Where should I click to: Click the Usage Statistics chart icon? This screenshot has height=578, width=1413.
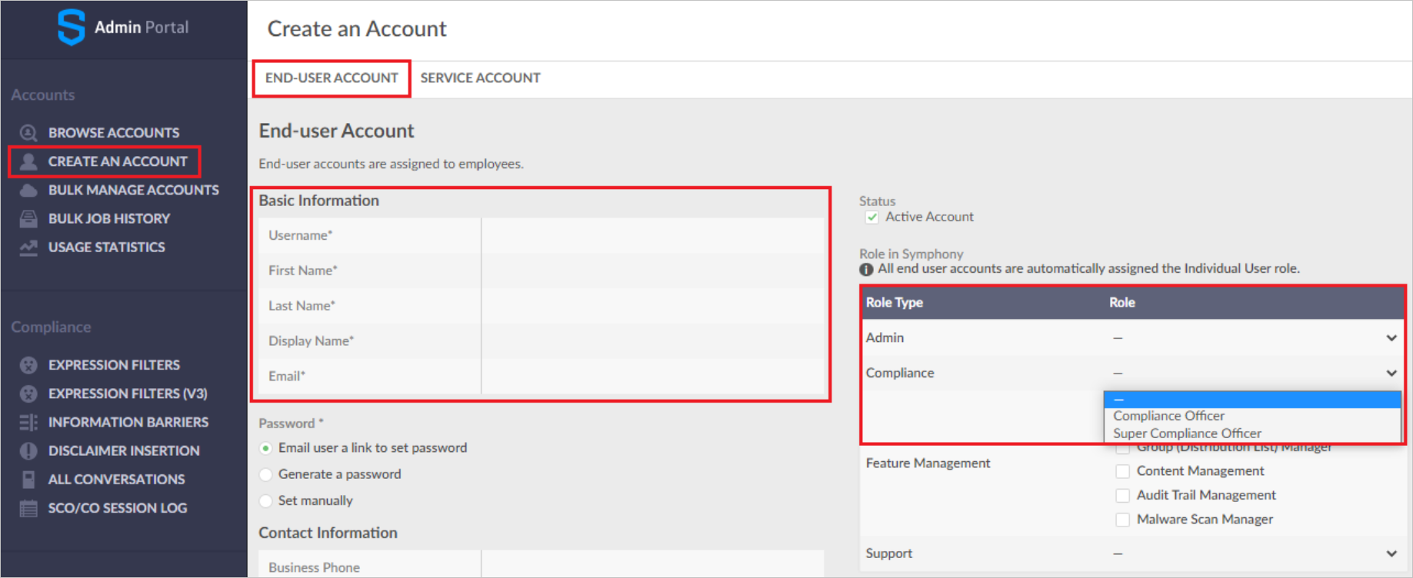[x=28, y=247]
